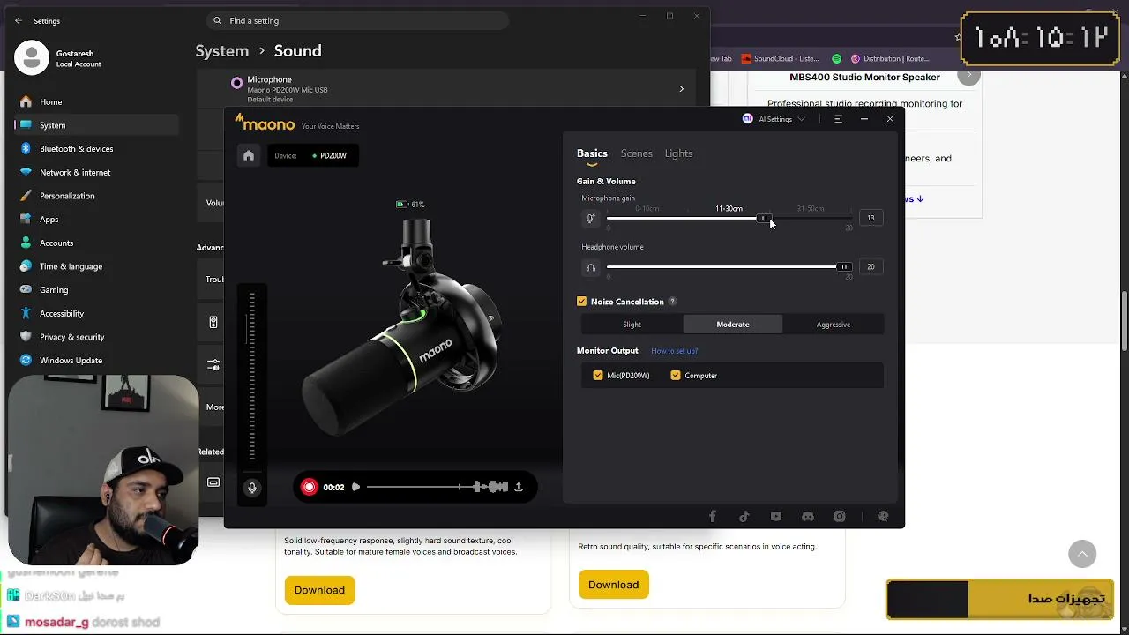Click the microphone gain mic icon
This screenshot has height=635, width=1129.
point(591,219)
